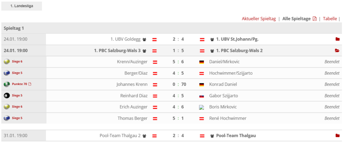Screen dimensions: 343x144
Task: Click team icon beside 1. PBC Salzburg-Wals 2
Action: tap(212, 51)
